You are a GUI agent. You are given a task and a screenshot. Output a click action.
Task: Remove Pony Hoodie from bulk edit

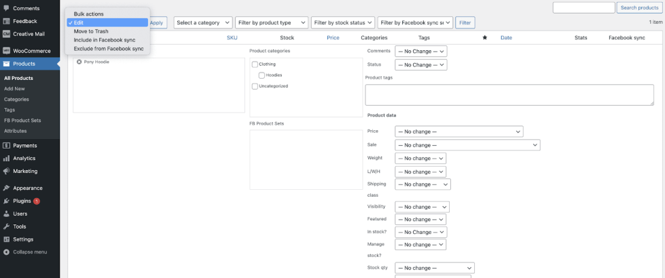(x=79, y=62)
